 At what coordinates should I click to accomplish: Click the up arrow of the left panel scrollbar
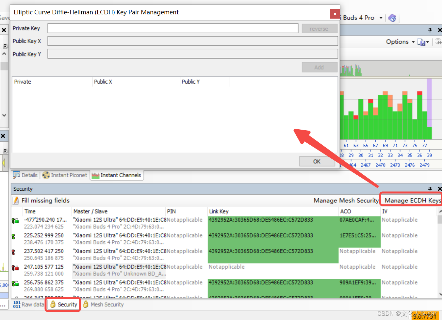click(4, 54)
